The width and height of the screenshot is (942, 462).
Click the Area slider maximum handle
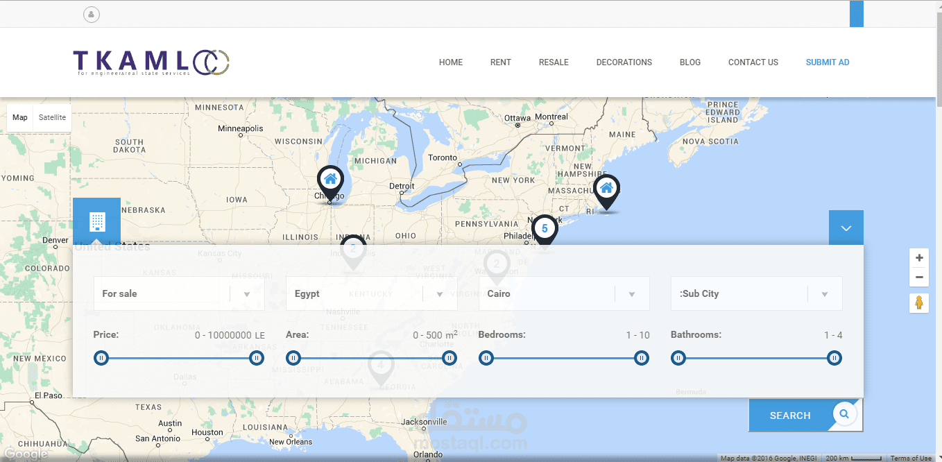(x=449, y=358)
